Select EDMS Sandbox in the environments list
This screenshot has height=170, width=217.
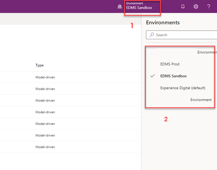173,76
